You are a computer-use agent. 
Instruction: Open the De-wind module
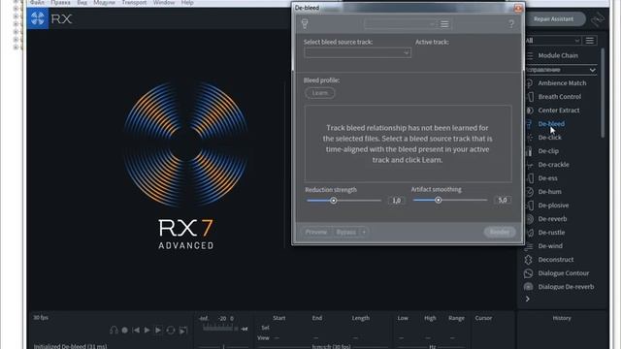point(550,245)
